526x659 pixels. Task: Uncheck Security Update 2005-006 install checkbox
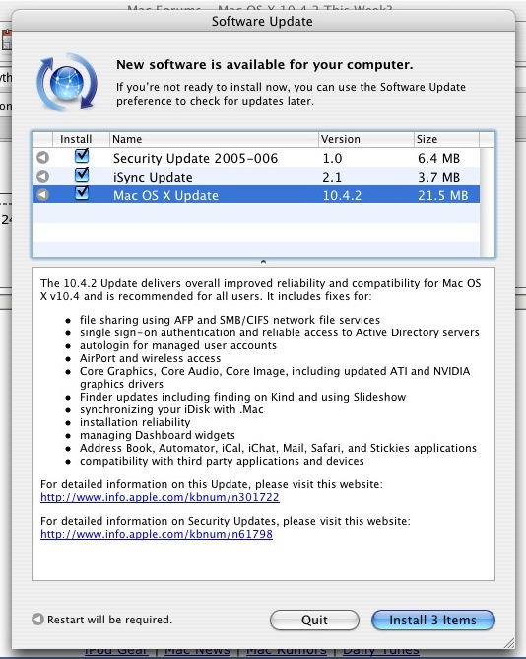82,156
